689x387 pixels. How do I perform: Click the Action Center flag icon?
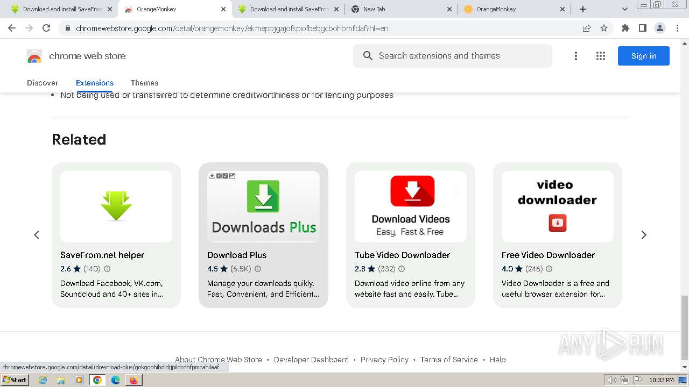[637, 380]
